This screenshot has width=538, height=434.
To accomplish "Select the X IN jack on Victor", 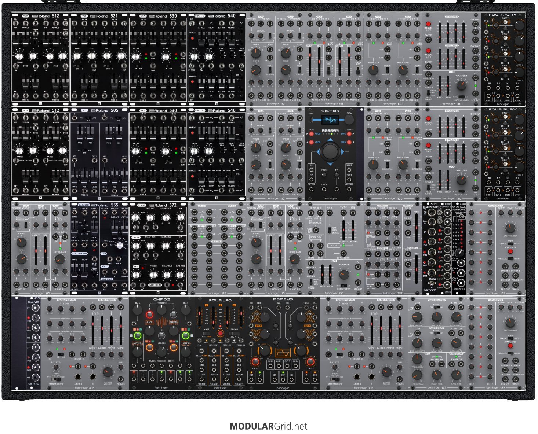I will coord(312,170).
